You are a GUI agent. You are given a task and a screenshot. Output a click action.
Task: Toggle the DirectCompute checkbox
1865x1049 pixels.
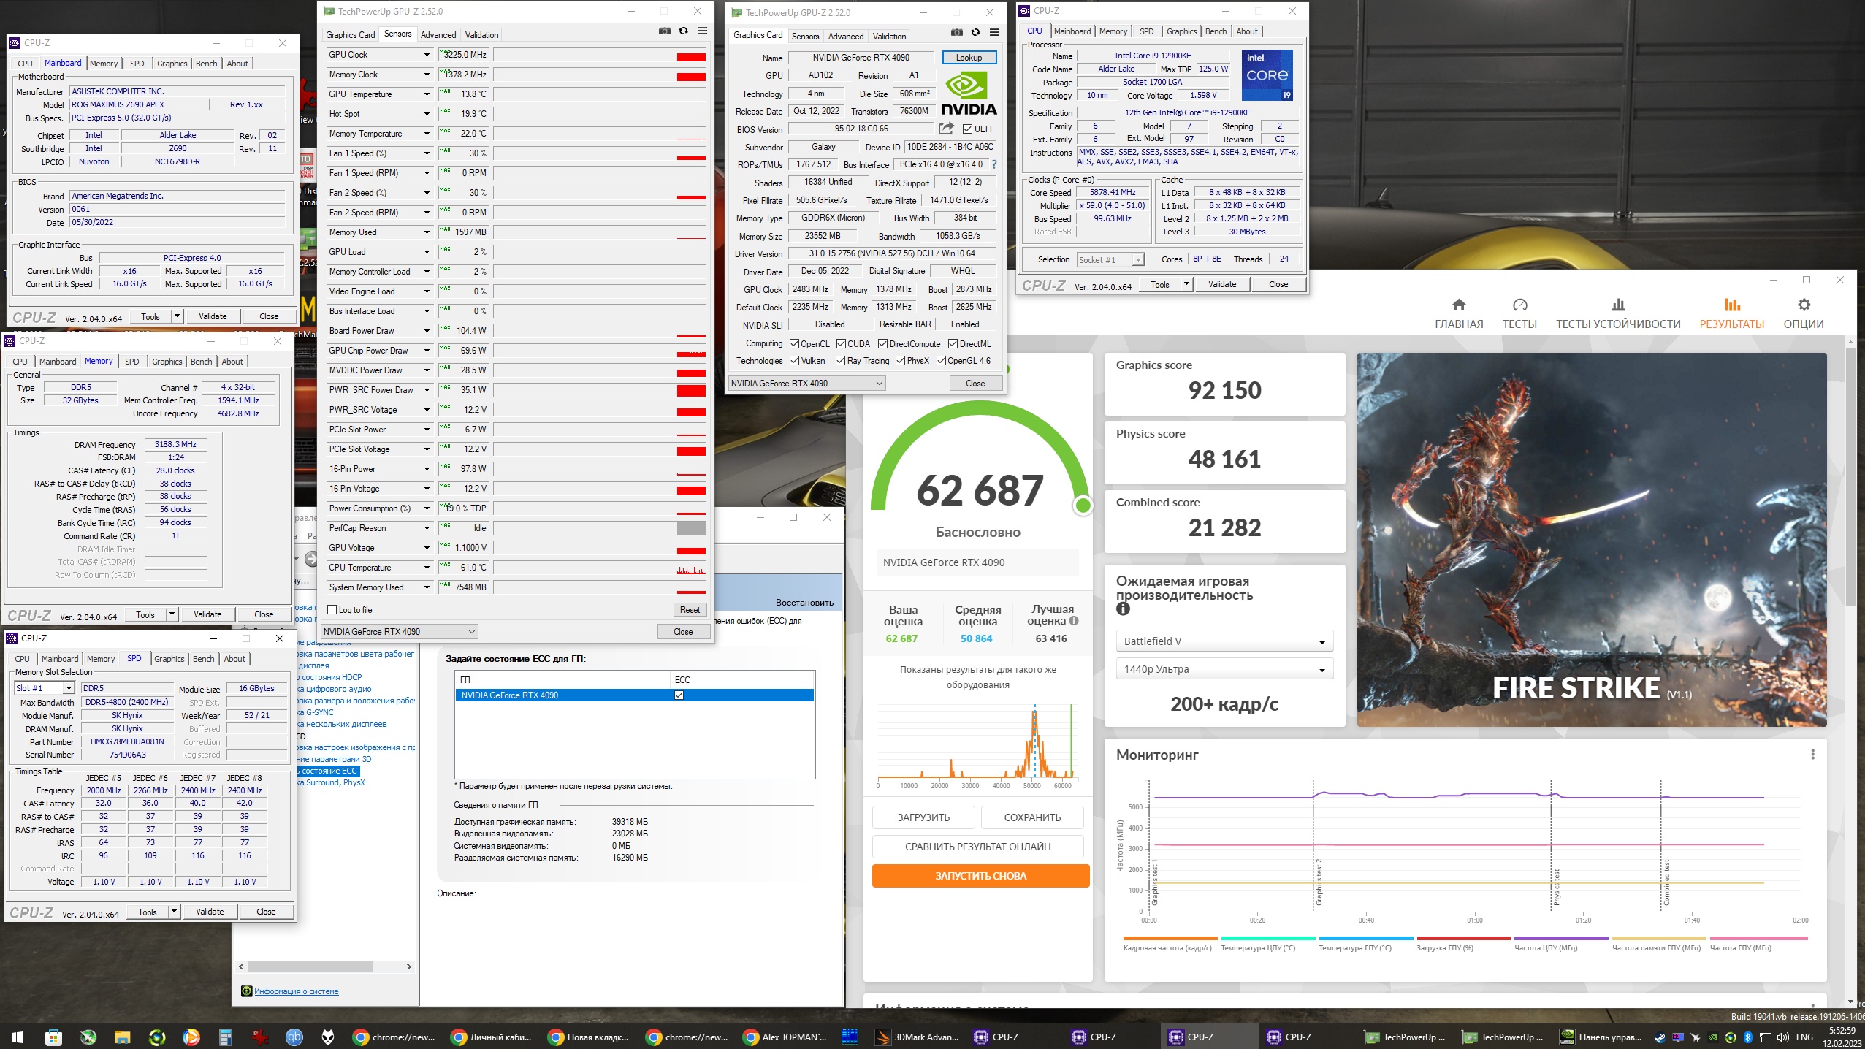click(882, 344)
